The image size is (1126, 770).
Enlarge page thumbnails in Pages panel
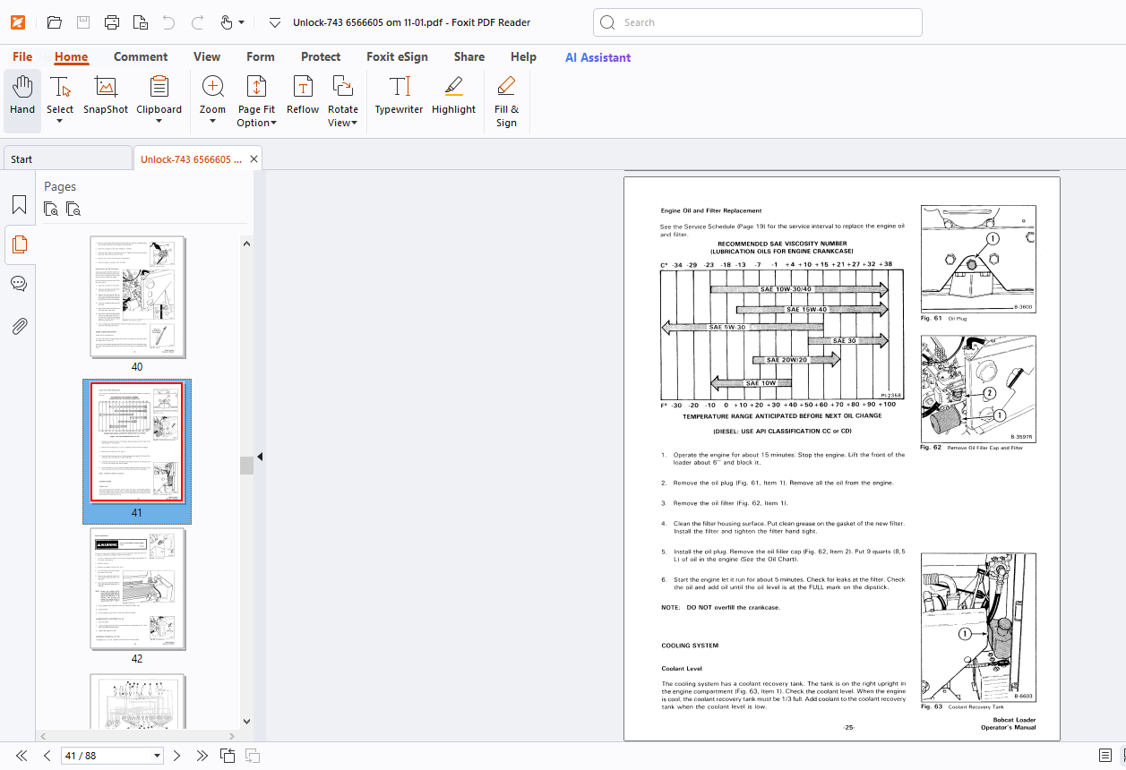click(x=52, y=210)
